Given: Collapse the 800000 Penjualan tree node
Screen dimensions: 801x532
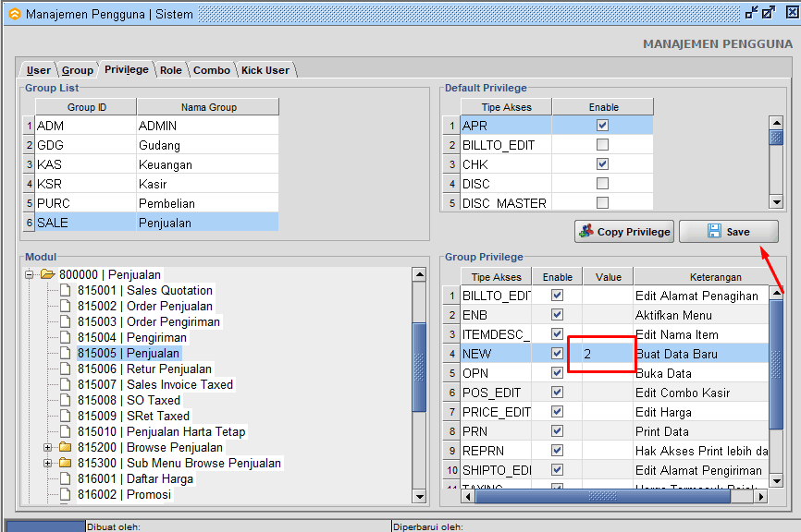Looking at the screenshot, I should pyautogui.click(x=30, y=274).
